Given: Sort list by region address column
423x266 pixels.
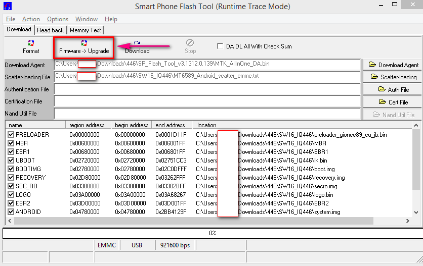Looking at the screenshot, I should (x=87, y=125).
